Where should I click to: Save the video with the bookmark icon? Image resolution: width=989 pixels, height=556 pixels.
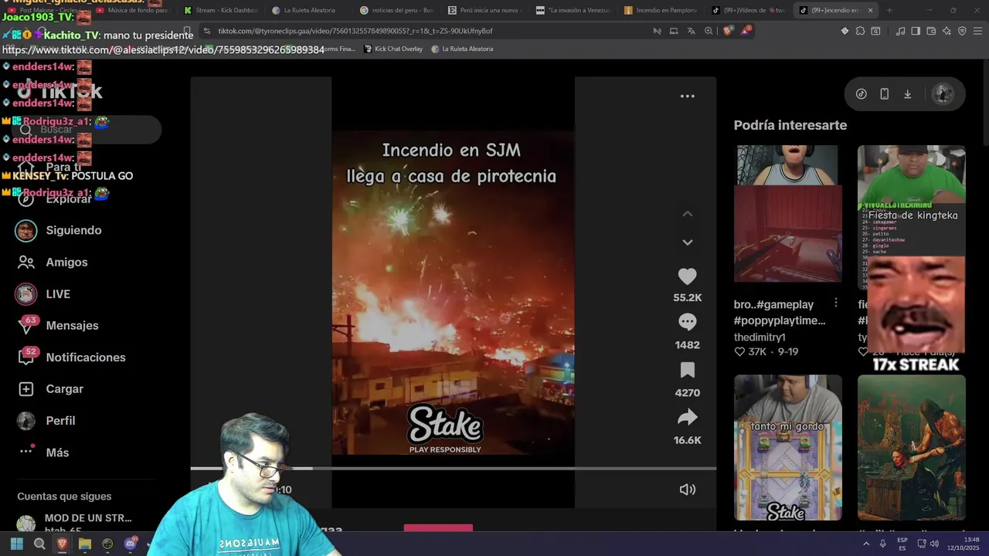pyautogui.click(x=687, y=370)
